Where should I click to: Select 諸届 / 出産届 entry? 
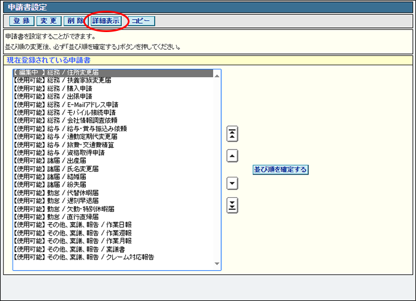(113, 161)
